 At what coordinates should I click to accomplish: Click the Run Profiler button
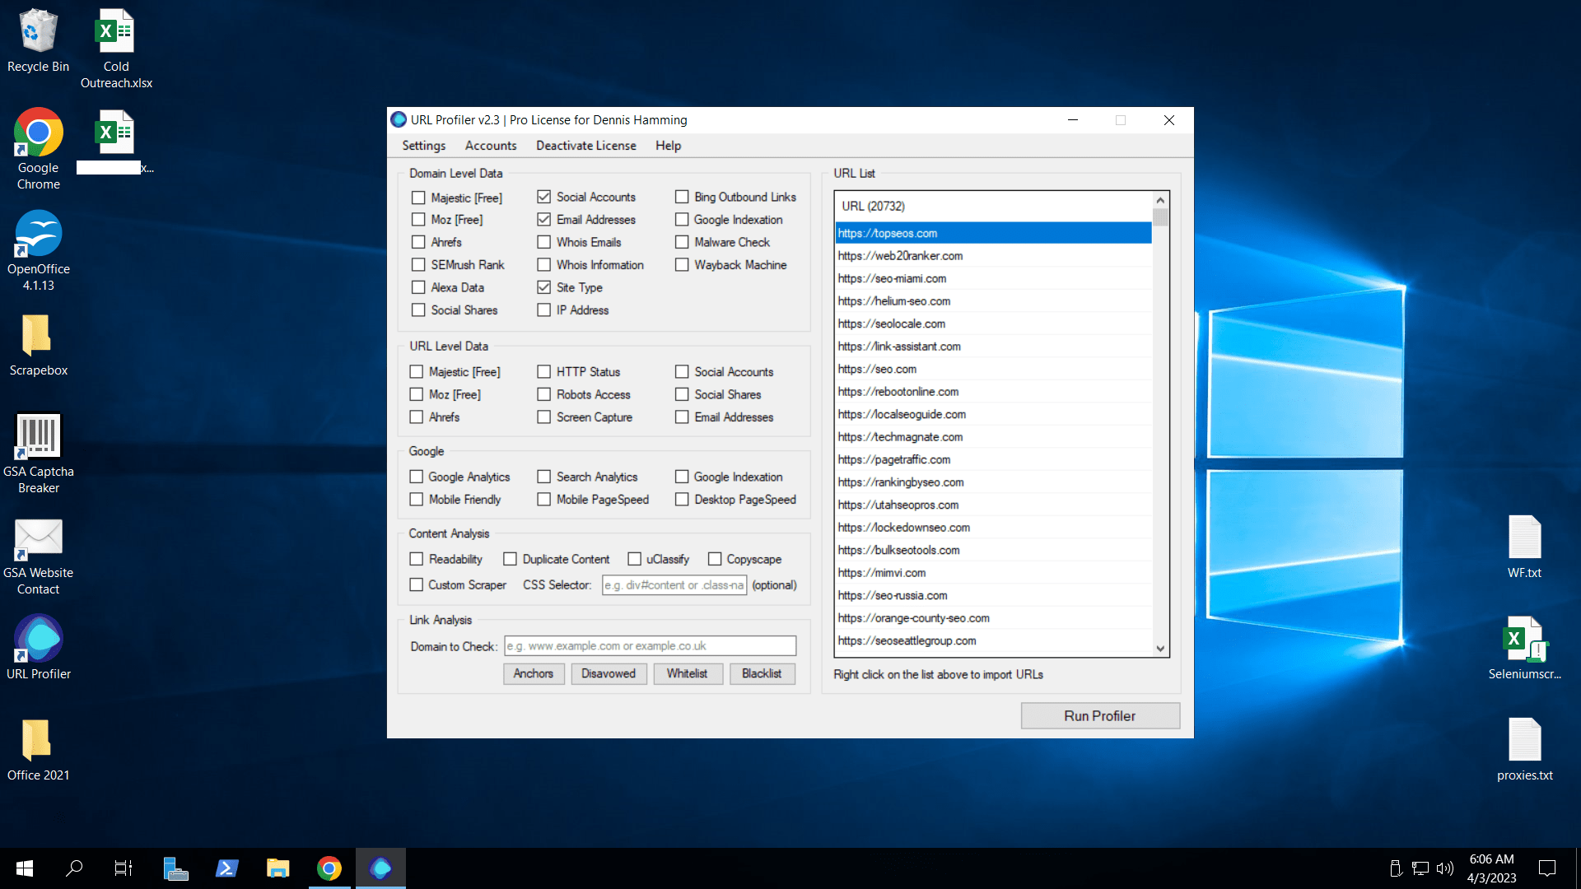(1099, 715)
